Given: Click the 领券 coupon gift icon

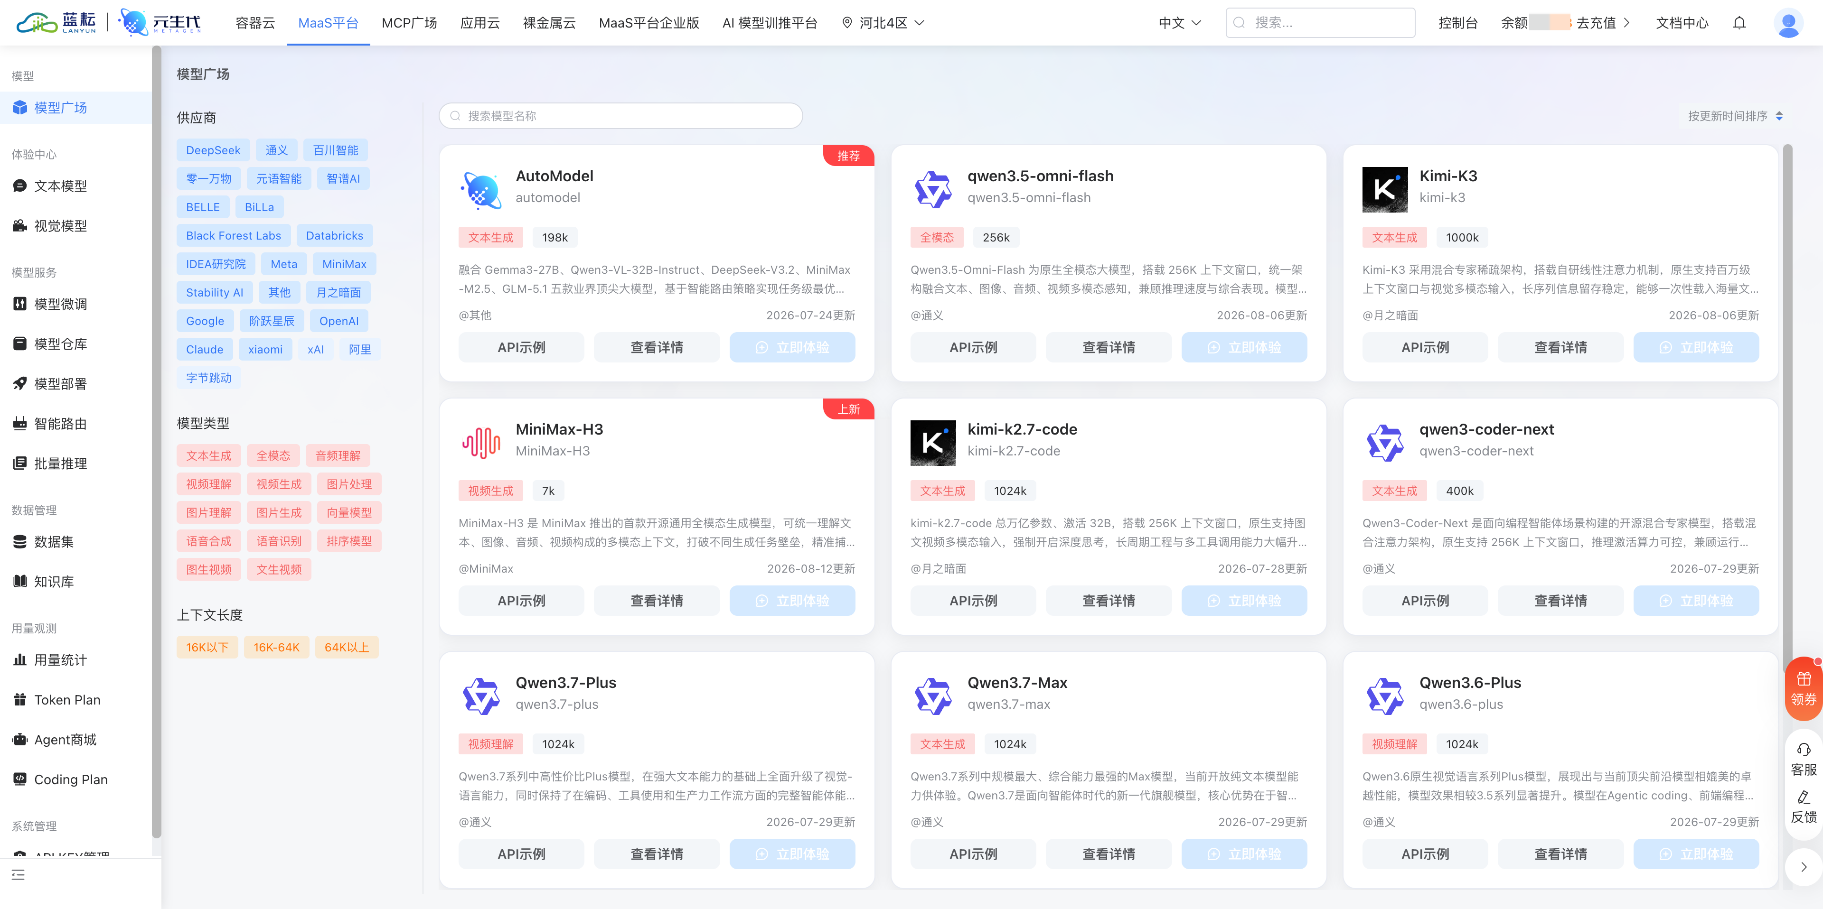Looking at the screenshot, I should tap(1803, 679).
